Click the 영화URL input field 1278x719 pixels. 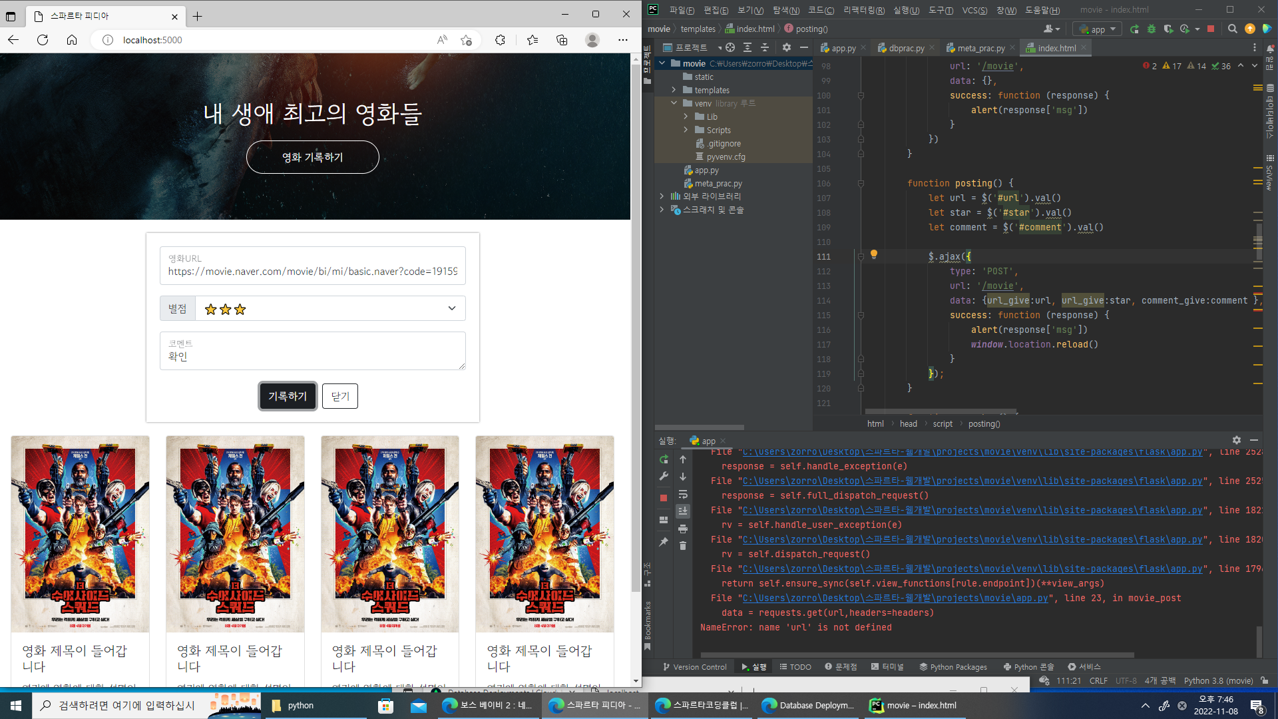[312, 266]
